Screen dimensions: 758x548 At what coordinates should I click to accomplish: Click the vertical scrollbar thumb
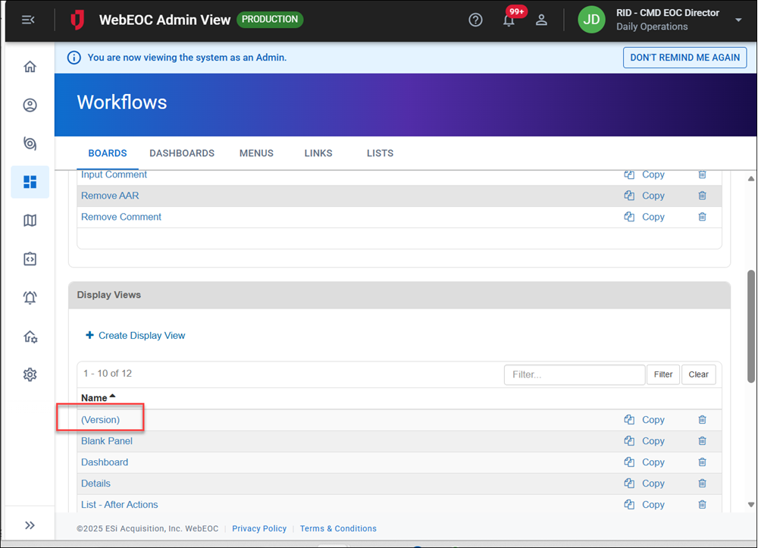(x=751, y=318)
